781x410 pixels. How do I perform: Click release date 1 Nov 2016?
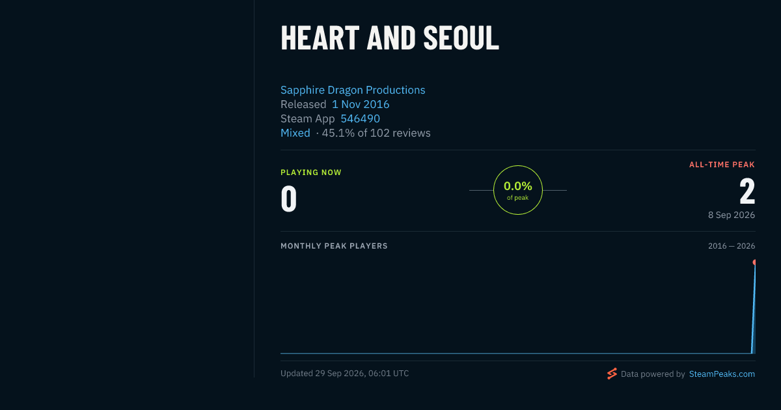click(x=361, y=104)
